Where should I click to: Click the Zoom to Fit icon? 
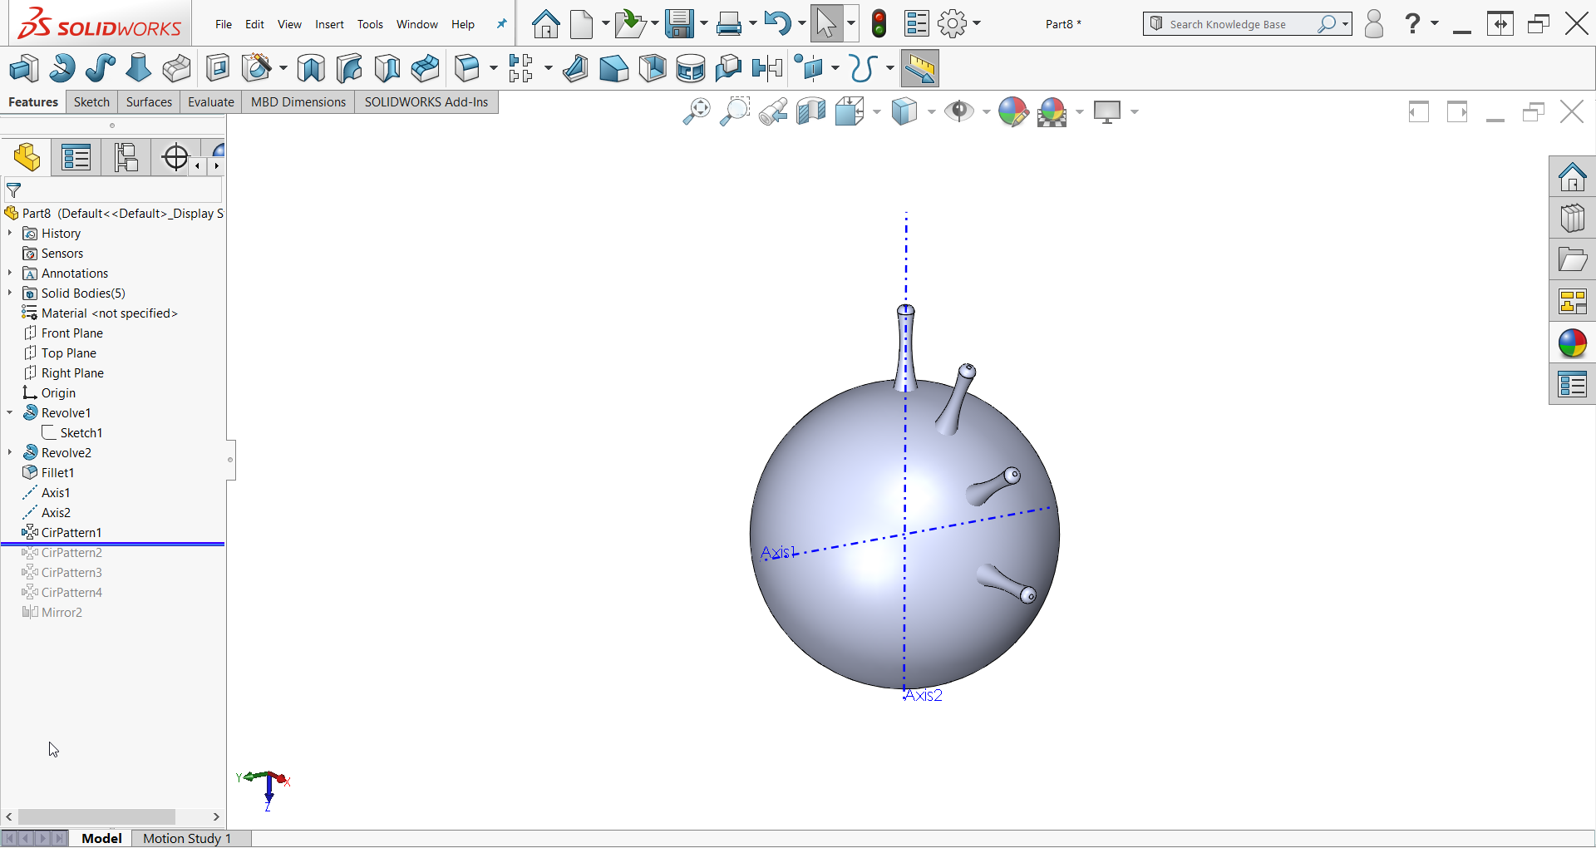pyautogui.click(x=696, y=111)
